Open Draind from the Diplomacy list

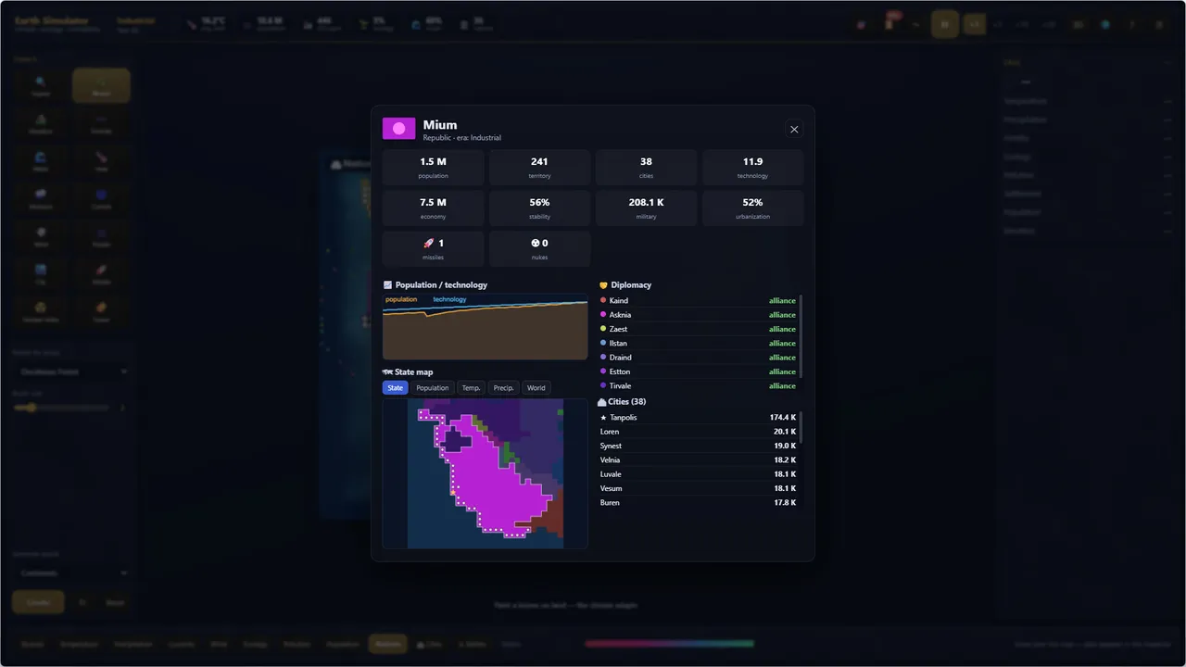point(698,358)
